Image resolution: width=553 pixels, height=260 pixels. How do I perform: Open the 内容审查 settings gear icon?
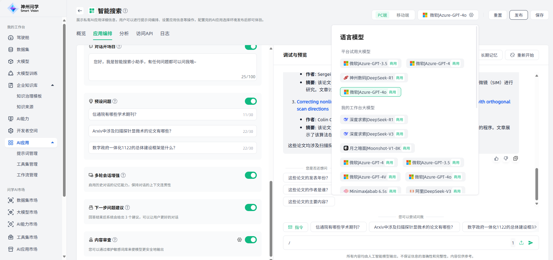pyautogui.click(x=240, y=240)
